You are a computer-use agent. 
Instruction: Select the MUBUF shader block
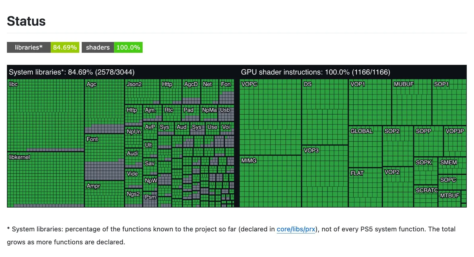(x=412, y=102)
